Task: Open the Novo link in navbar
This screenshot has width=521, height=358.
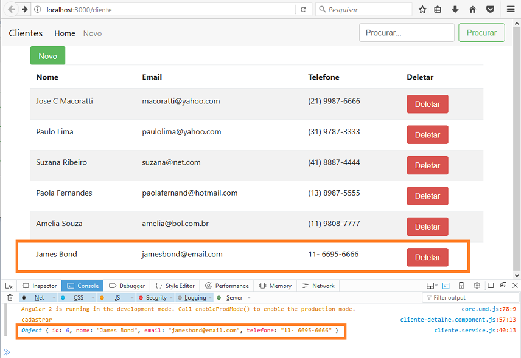Action: coord(93,33)
